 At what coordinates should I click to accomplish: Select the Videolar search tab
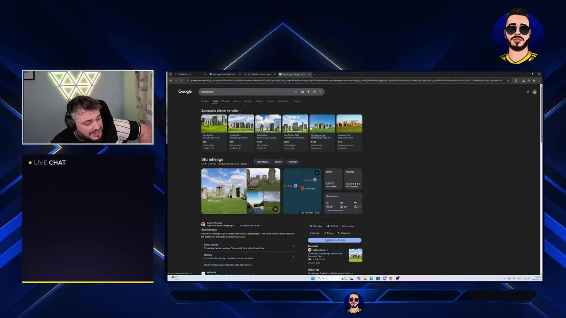point(237,101)
